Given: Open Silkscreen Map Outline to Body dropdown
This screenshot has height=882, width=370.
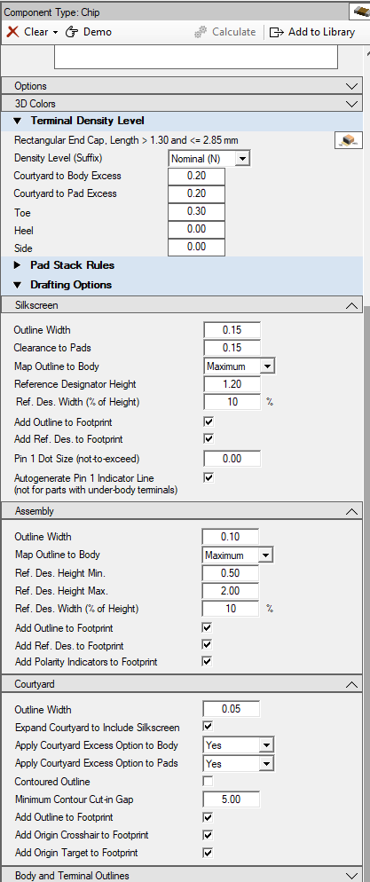Looking at the screenshot, I should [x=268, y=366].
